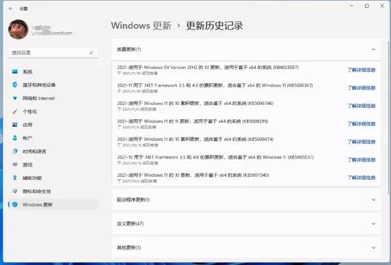The image size is (391, 265).
Task: Open the 系统 (System) settings icon
Action: (x=15, y=71)
